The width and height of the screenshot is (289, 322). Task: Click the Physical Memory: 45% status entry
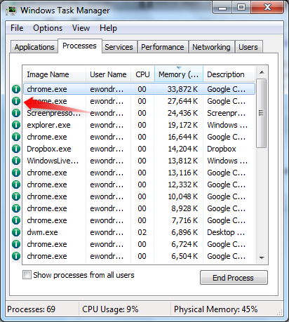click(215, 309)
